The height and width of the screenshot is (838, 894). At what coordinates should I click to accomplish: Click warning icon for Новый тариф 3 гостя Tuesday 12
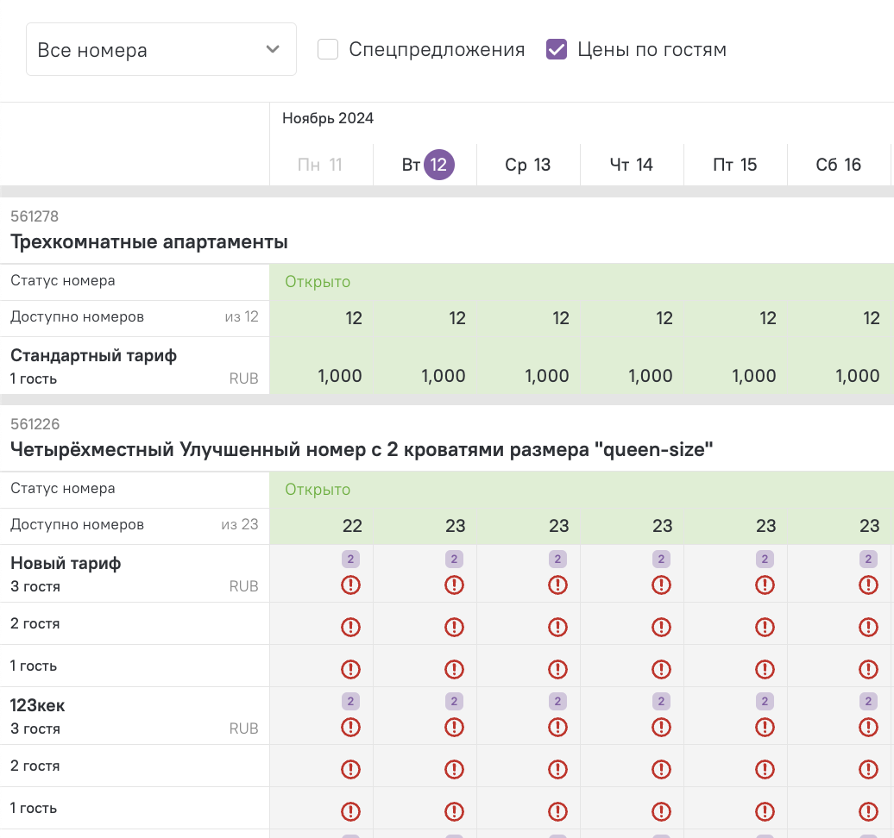tap(454, 585)
